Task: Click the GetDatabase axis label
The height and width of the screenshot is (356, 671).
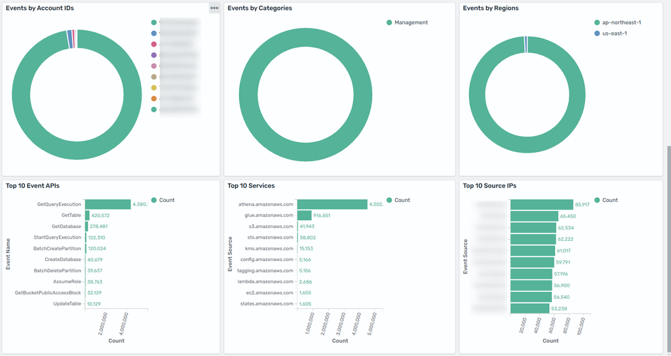Action: point(66,226)
